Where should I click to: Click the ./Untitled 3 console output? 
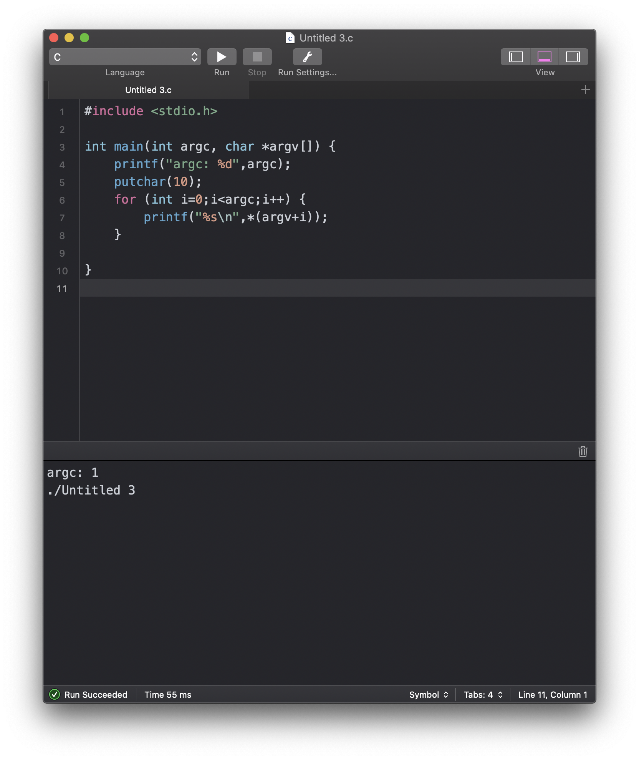pyautogui.click(x=91, y=490)
